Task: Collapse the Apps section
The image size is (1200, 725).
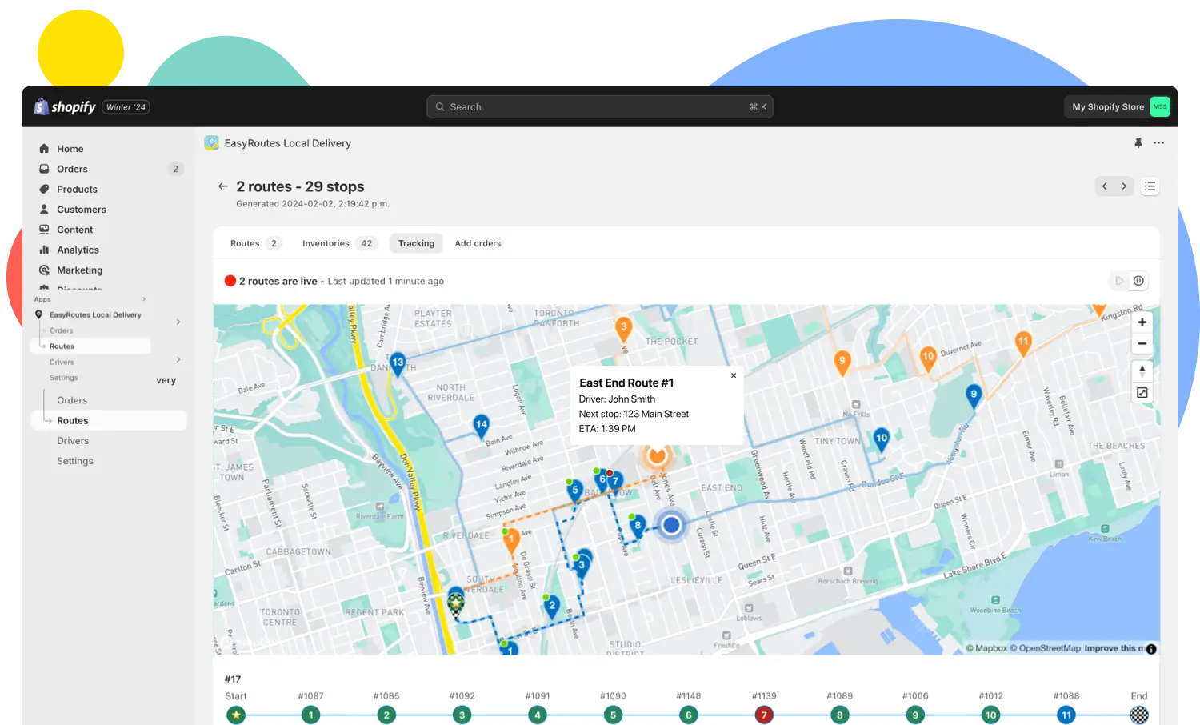Action: point(143,299)
